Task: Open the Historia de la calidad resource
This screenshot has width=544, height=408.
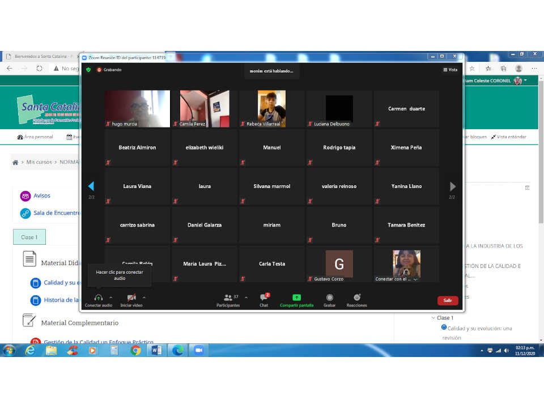Action: tap(61, 300)
